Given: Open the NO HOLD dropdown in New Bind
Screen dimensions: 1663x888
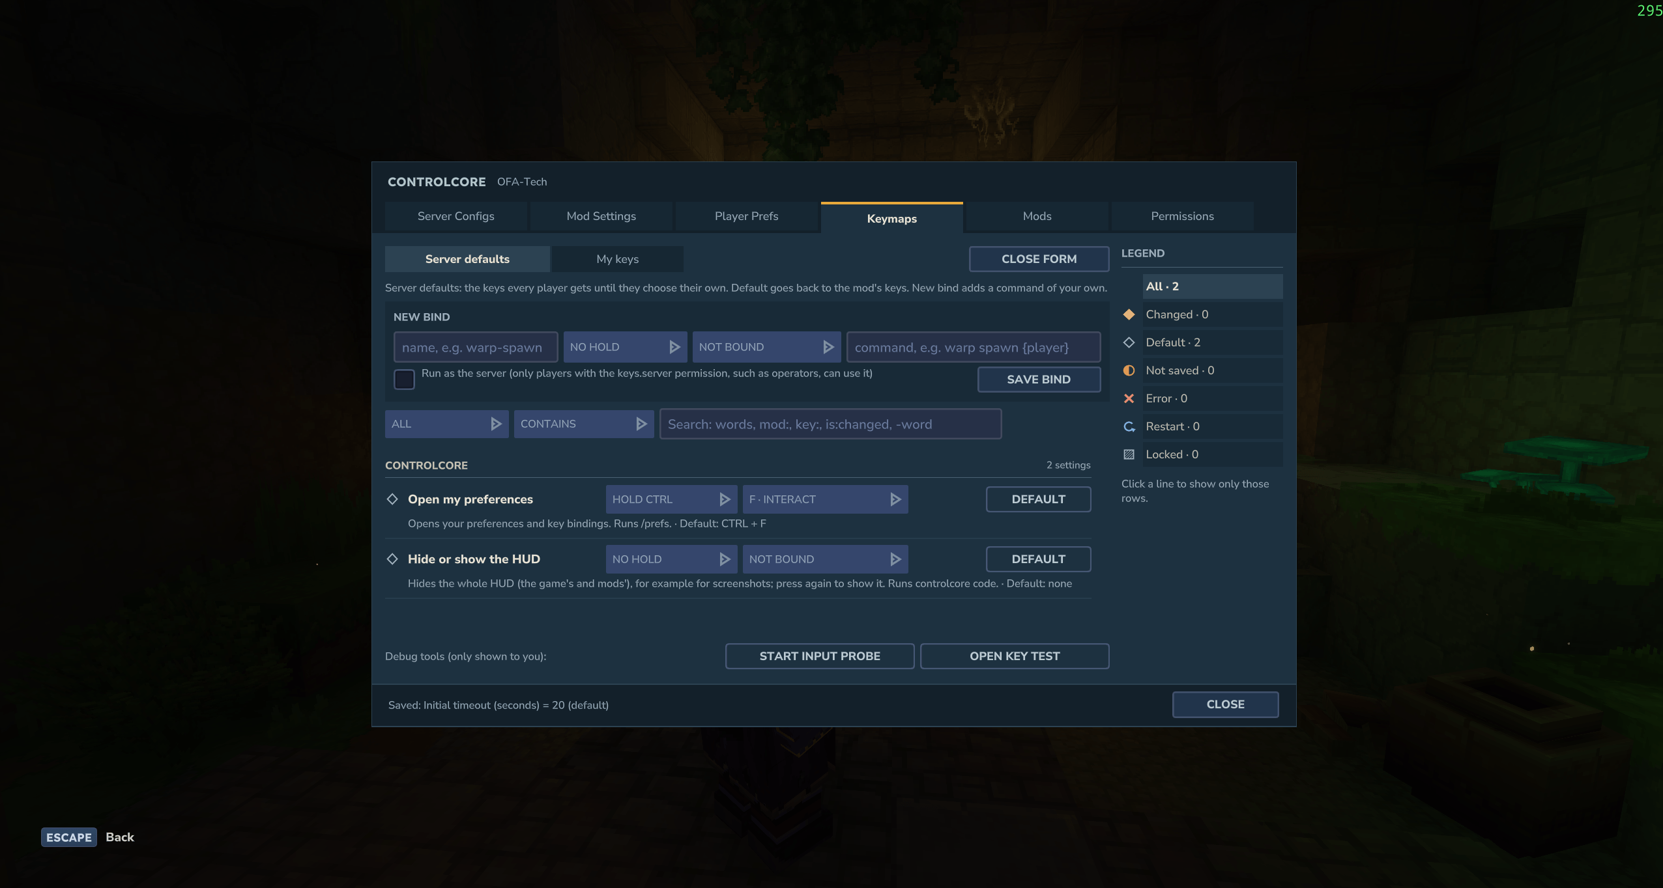Looking at the screenshot, I should tap(625, 347).
